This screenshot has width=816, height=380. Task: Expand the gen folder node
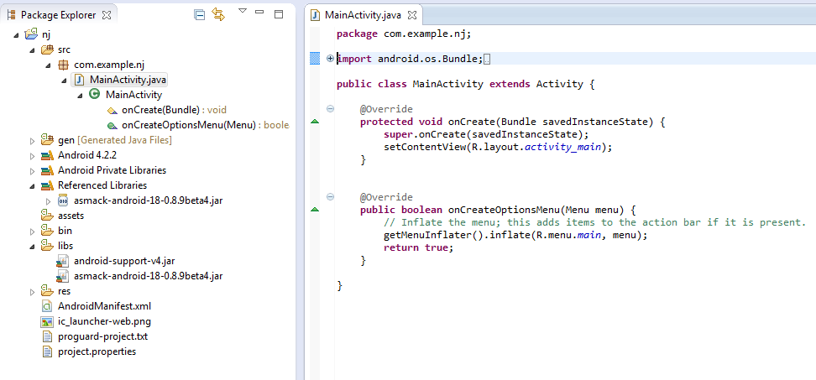pyautogui.click(x=32, y=141)
